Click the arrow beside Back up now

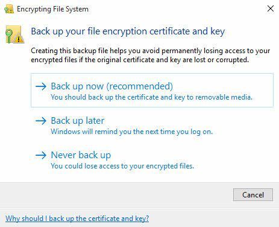[41, 86]
